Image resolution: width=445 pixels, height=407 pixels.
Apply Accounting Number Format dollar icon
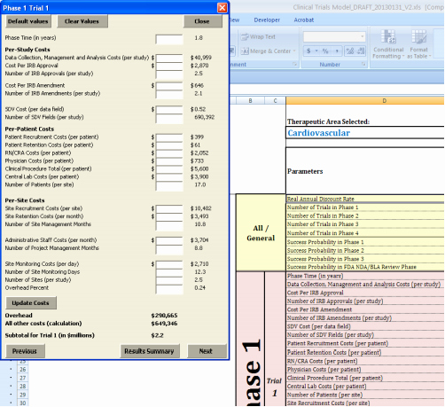click(308, 51)
